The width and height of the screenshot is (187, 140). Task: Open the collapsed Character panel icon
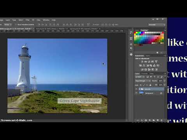pos(131,44)
